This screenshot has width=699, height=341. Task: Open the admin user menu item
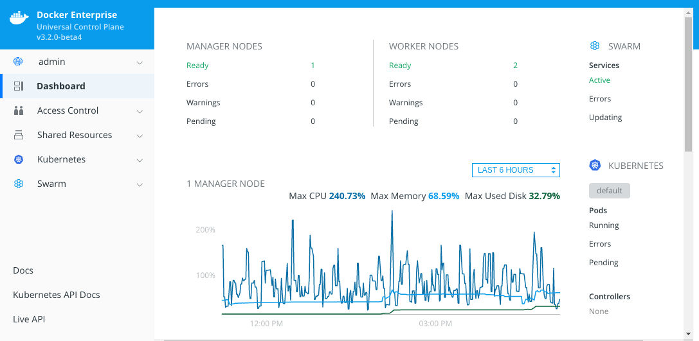pos(77,62)
